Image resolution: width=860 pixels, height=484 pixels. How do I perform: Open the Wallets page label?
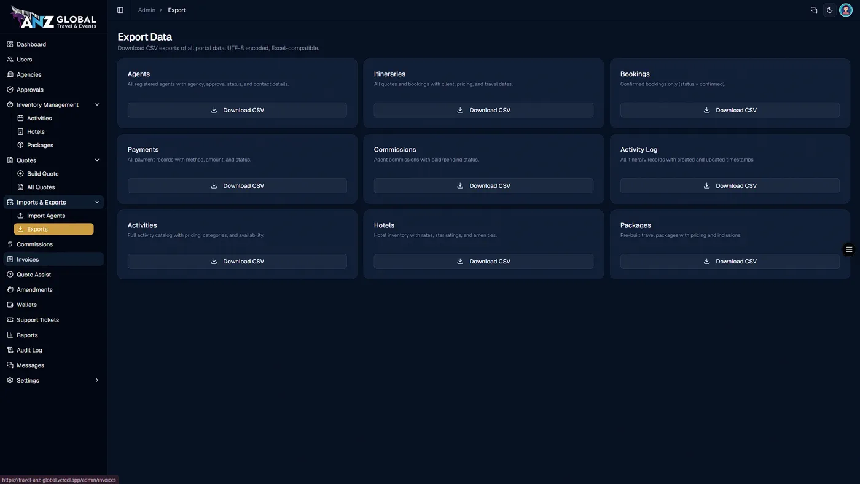click(27, 305)
